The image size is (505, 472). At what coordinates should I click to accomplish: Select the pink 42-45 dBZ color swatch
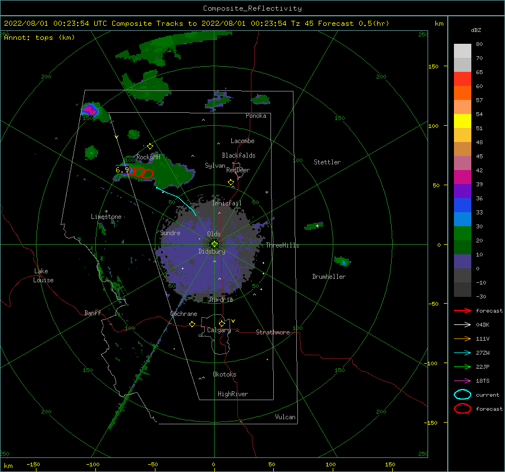coord(462,163)
